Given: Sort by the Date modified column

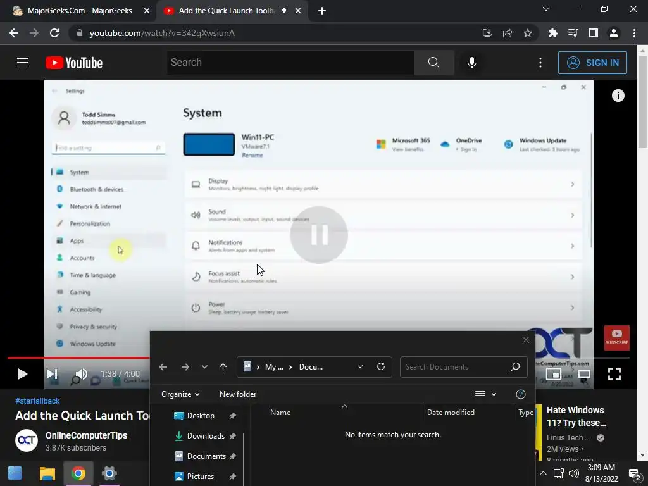Looking at the screenshot, I should pos(451,413).
